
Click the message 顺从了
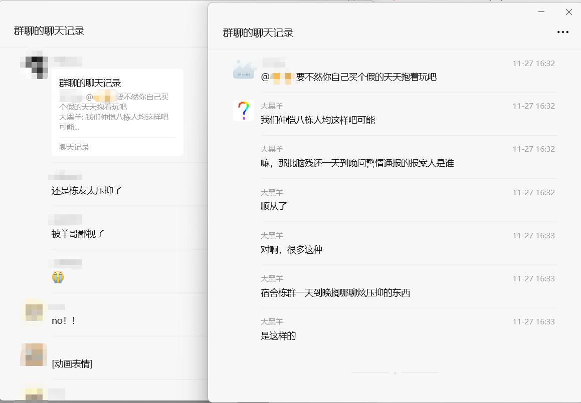274,206
